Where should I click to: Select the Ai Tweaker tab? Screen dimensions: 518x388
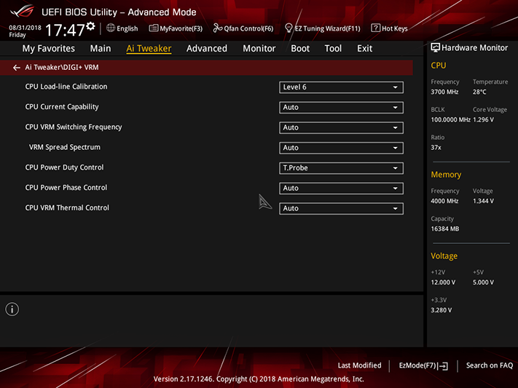click(149, 49)
